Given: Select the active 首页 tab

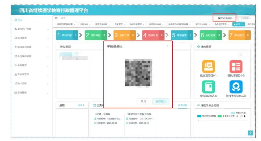Looking at the screenshot, I should coord(238,24).
